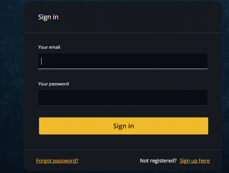Focus the Your password input field

[123, 98]
